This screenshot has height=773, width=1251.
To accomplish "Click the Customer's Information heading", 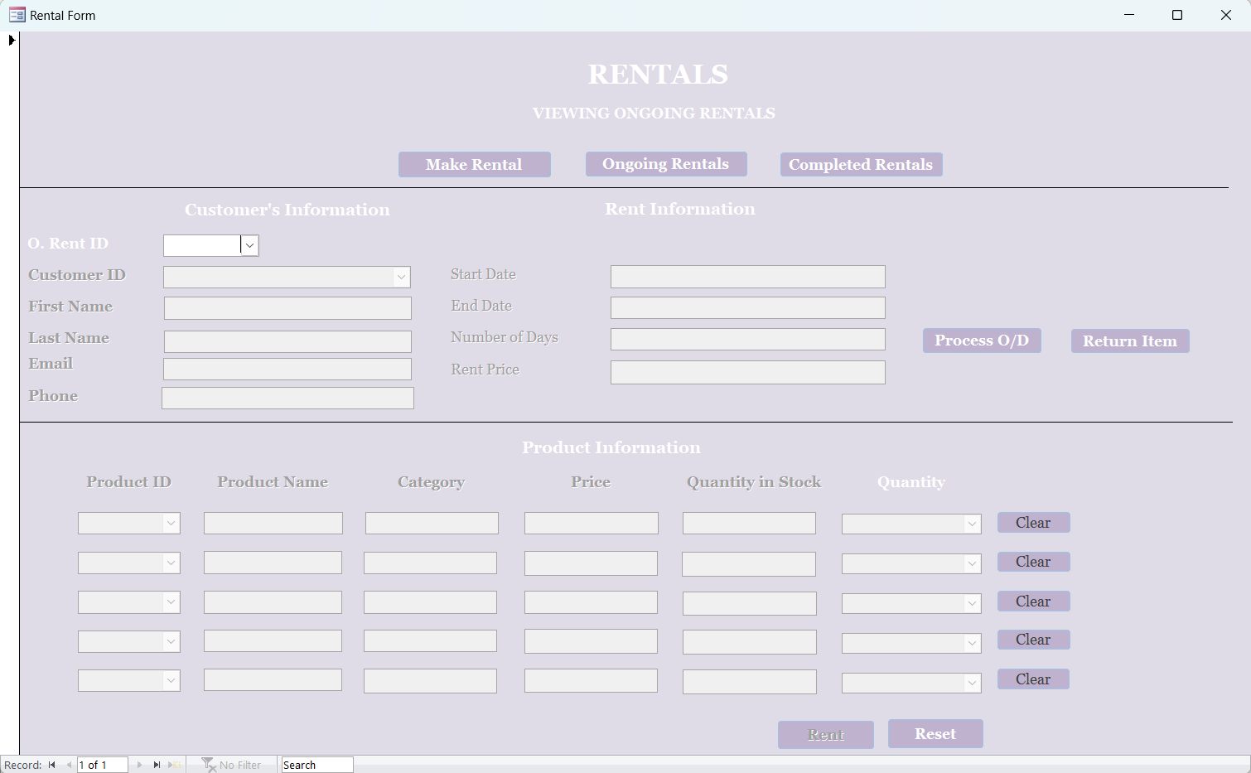I will coord(287,210).
